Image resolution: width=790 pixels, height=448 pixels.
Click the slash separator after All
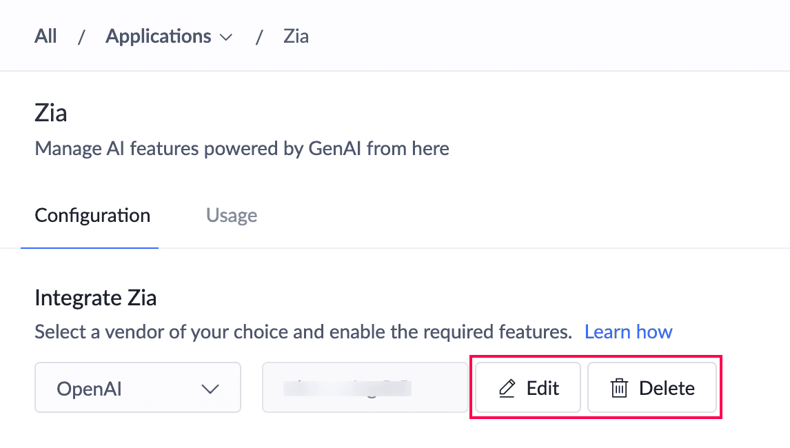pos(81,37)
